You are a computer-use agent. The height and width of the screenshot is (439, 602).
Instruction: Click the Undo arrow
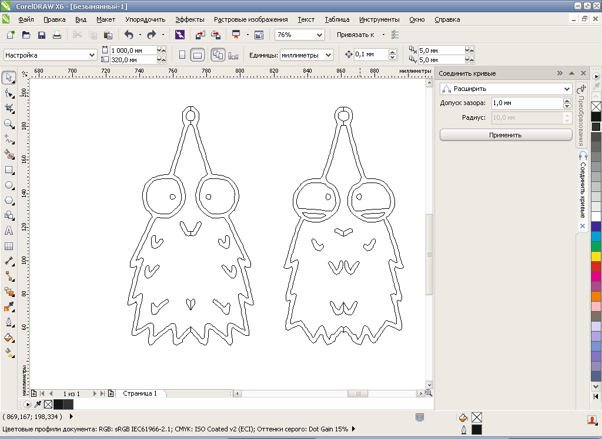click(129, 35)
